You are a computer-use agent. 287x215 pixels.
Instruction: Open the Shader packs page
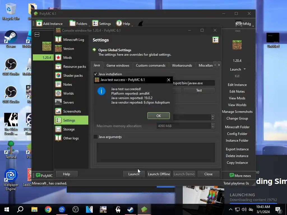pos(71,76)
